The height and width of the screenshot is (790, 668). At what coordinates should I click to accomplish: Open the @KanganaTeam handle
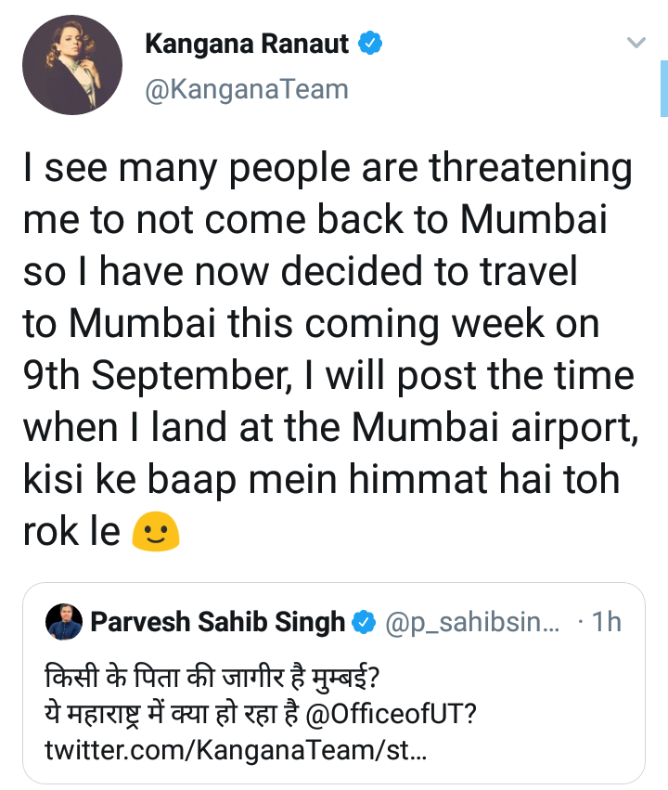(247, 89)
